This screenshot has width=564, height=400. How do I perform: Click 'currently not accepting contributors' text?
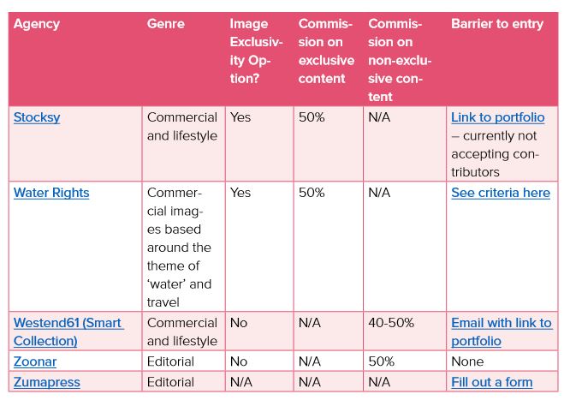coord(497,154)
